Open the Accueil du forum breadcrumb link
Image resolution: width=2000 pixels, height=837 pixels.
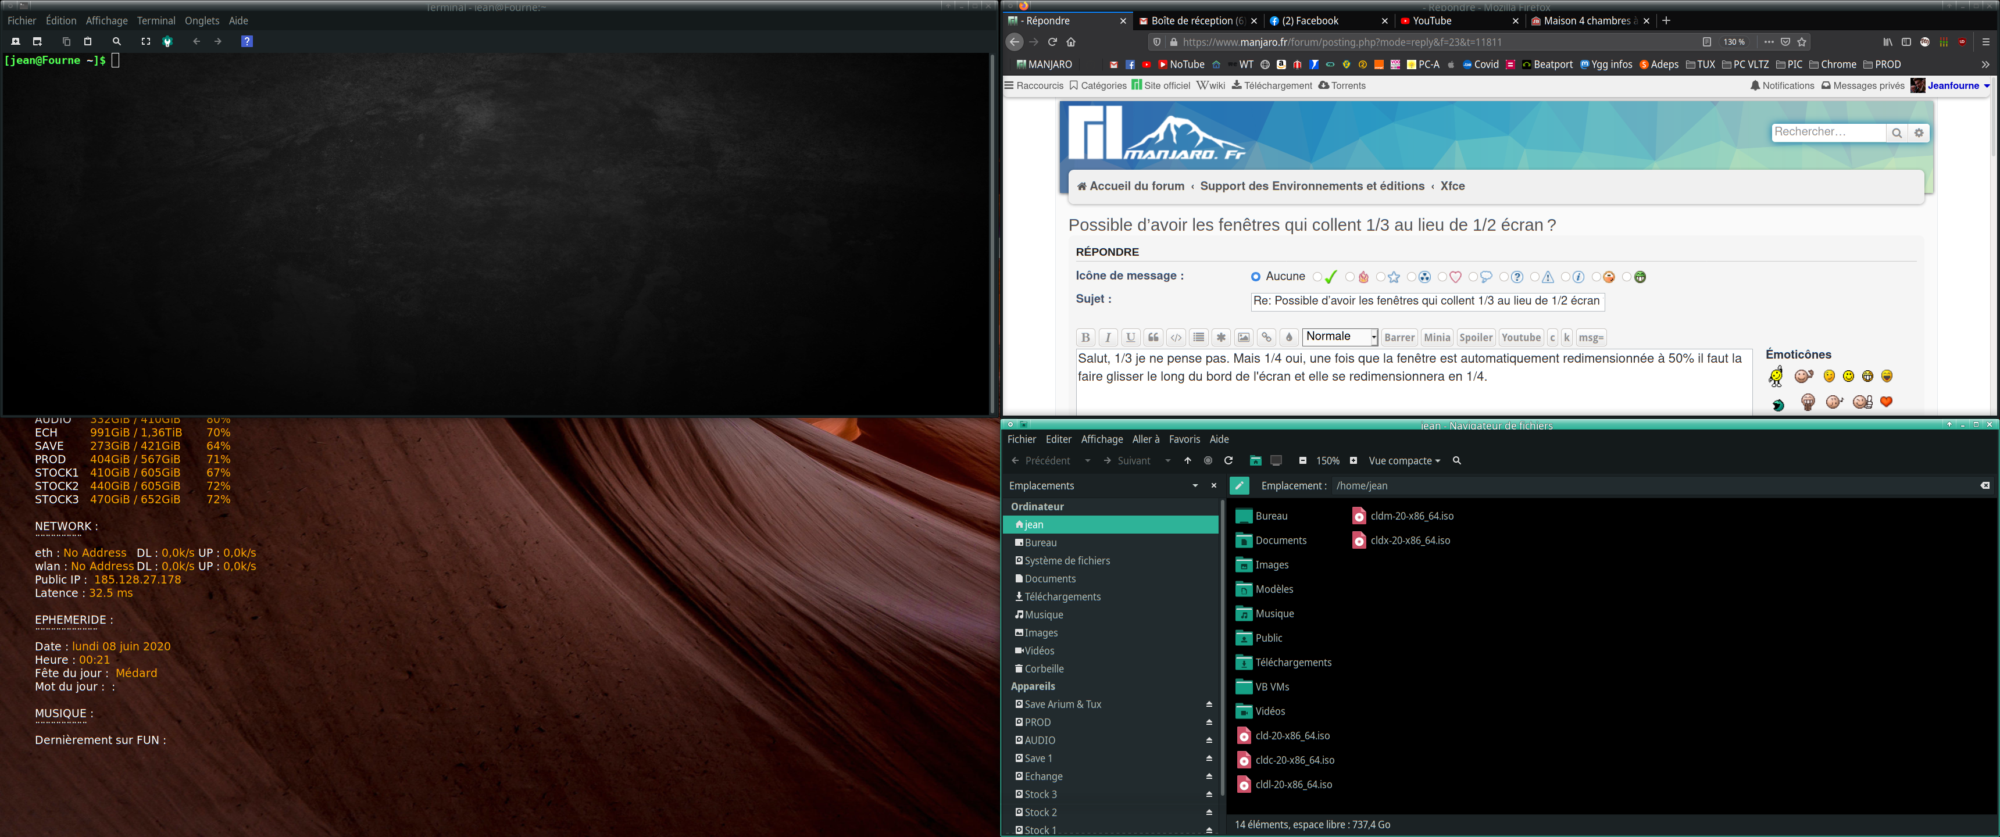pos(1136,187)
